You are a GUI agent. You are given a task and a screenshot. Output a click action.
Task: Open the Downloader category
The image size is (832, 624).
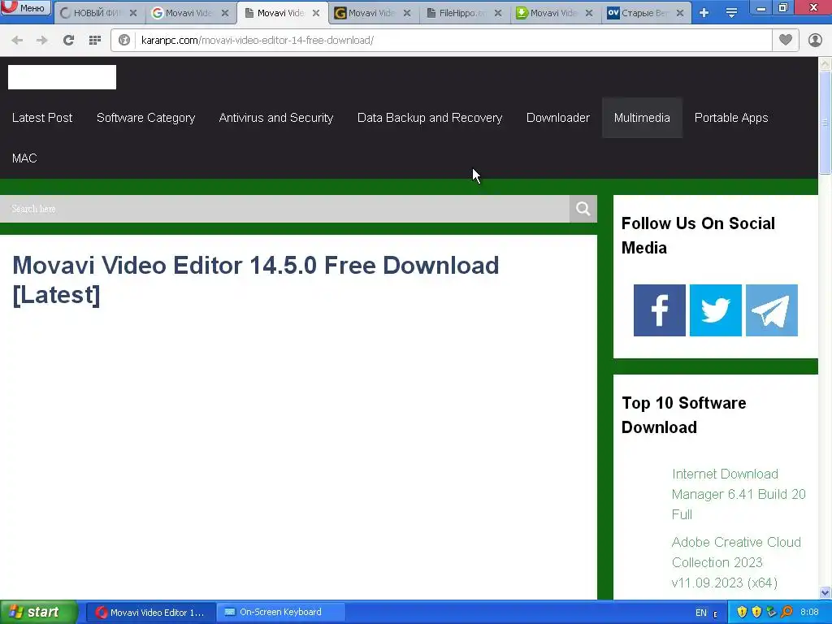(x=557, y=118)
